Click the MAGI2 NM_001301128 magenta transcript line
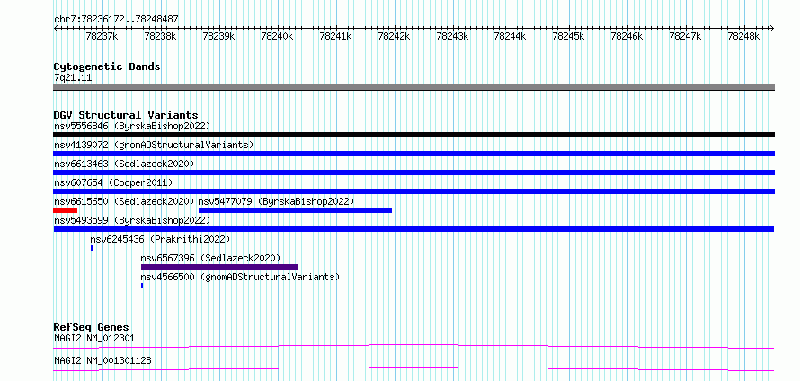 click(413, 368)
